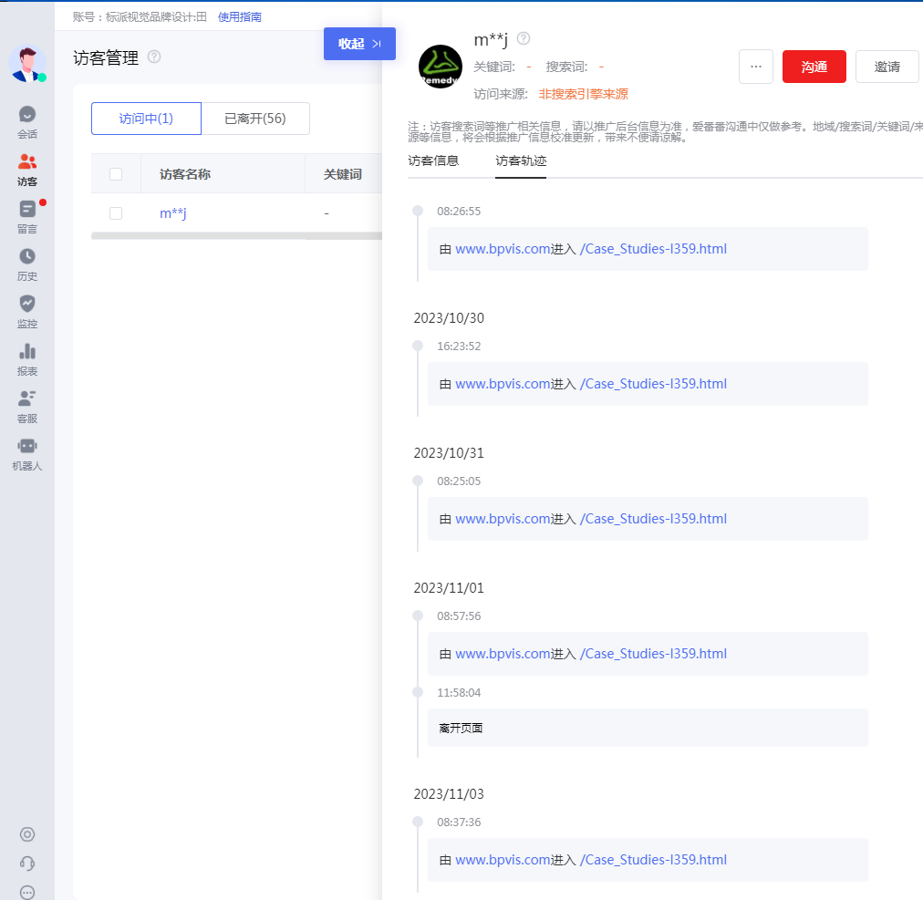
Task: Check the checkbox for visitor m**j row
Action: [116, 213]
